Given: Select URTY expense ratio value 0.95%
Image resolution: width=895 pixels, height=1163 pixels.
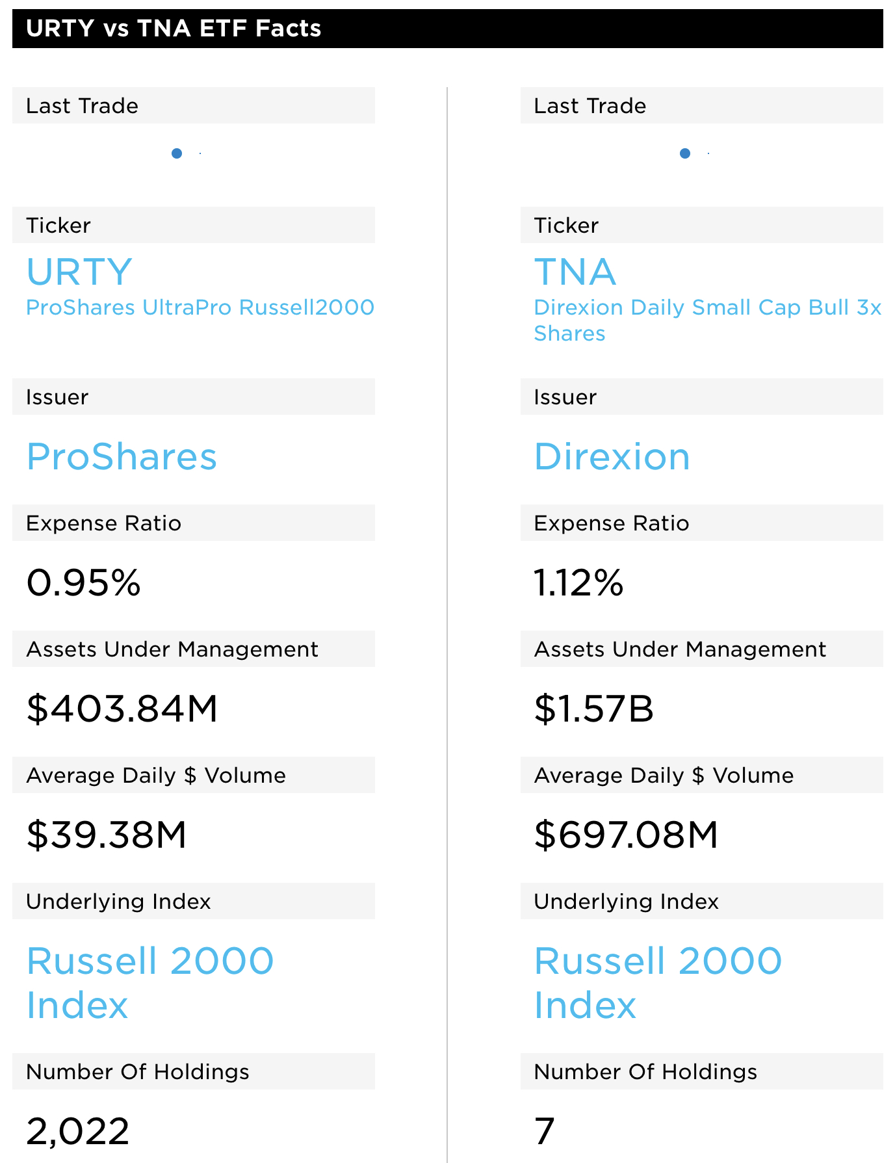Looking at the screenshot, I should (x=84, y=582).
